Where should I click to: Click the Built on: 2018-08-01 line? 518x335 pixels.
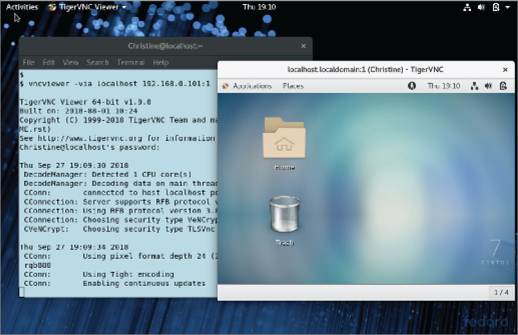point(78,111)
